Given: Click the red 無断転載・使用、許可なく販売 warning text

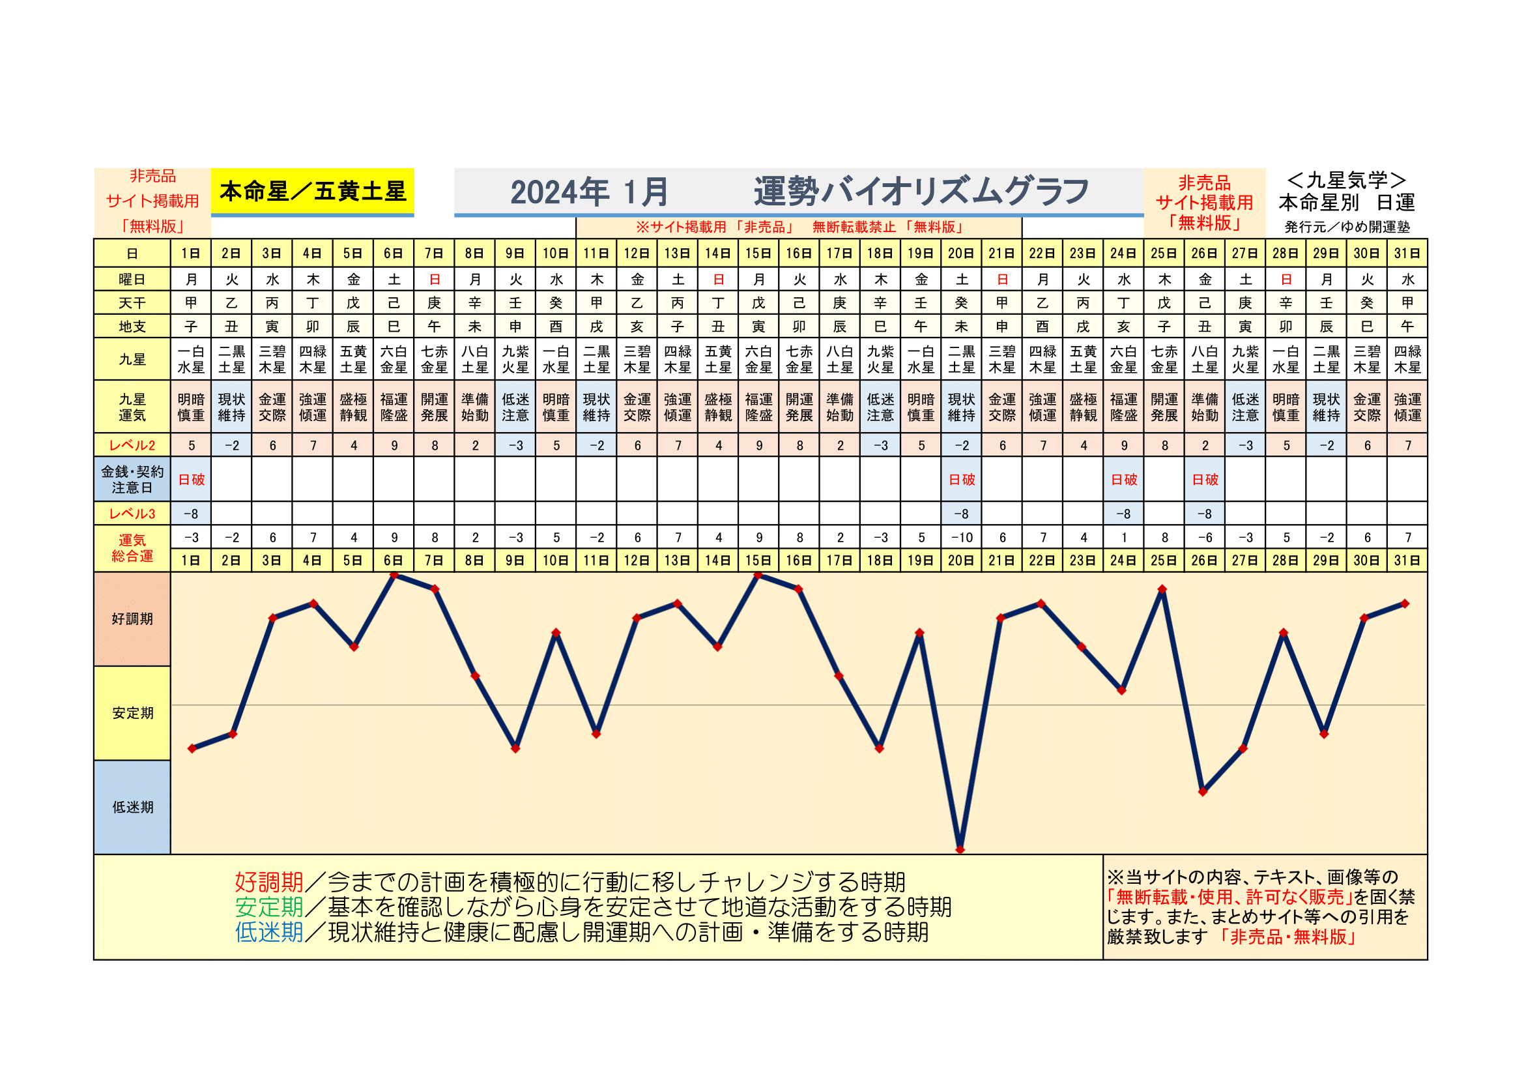Looking at the screenshot, I should tap(1229, 897).
